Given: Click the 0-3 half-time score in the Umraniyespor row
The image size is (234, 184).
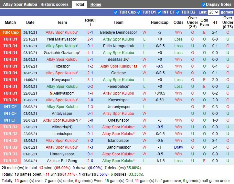Looking at the screenshot, I should click(215, 107).
